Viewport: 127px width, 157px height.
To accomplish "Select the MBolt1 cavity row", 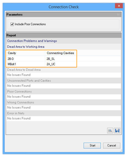I will (x=41, y=64).
